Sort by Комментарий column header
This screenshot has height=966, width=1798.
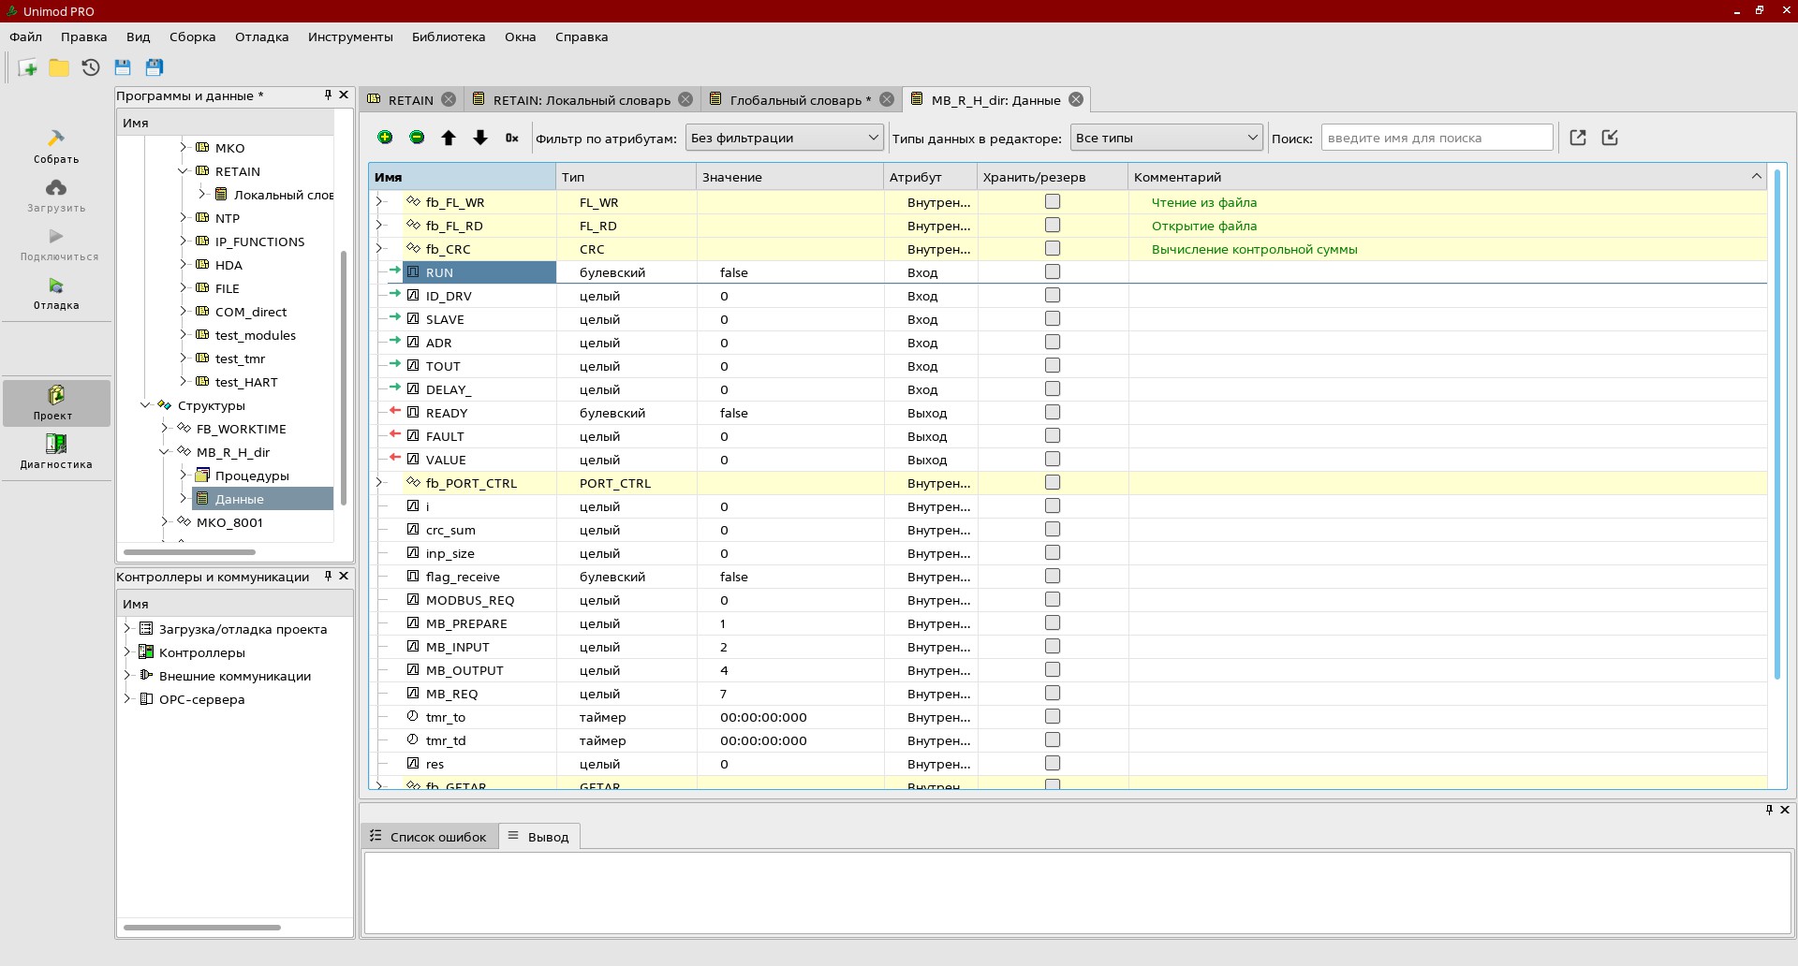tap(1448, 177)
